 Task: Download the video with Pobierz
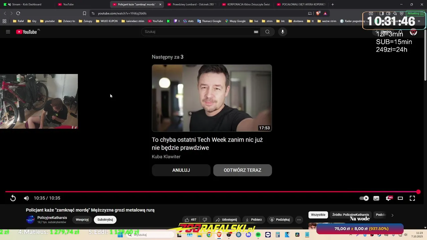click(x=254, y=220)
